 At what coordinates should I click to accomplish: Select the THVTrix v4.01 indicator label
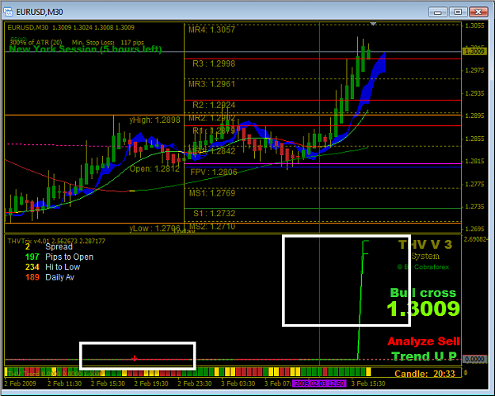coord(56,241)
